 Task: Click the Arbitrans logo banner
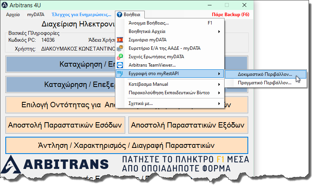[x=55, y=164]
